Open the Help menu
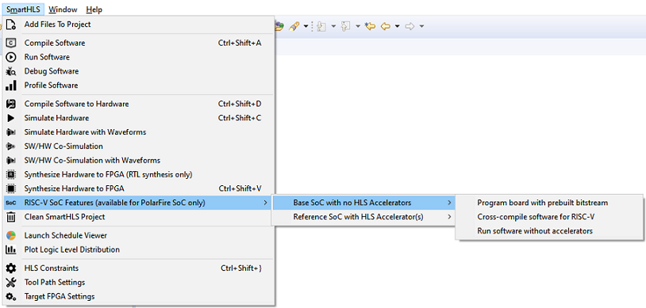The width and height of the screenshot is (646, 308). (x=94, y=10)
